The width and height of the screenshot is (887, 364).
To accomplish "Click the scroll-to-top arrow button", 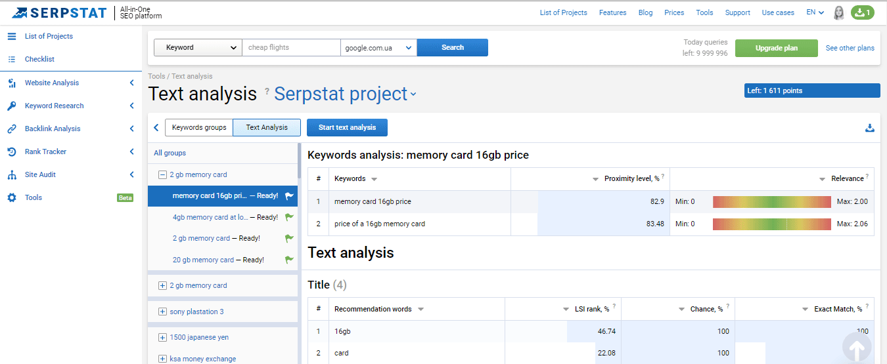I will tap(857, 348).
